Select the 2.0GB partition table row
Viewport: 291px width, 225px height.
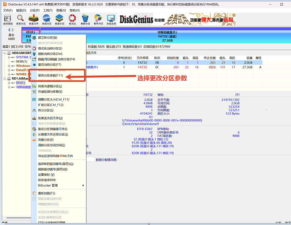click(174, 63)
